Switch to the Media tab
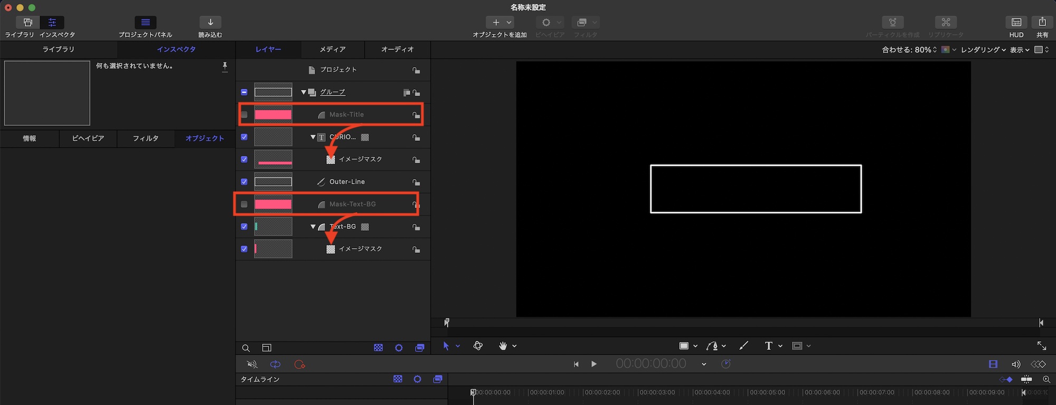 (333, 49)
